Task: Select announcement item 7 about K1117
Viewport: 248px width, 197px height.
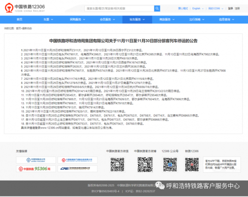Action: pyautogui.click(x=88, y=79)
